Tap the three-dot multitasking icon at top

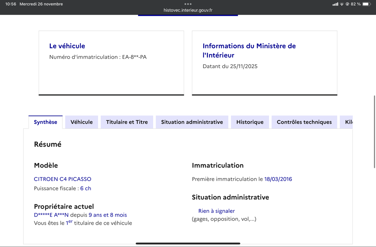click(188, 4)
